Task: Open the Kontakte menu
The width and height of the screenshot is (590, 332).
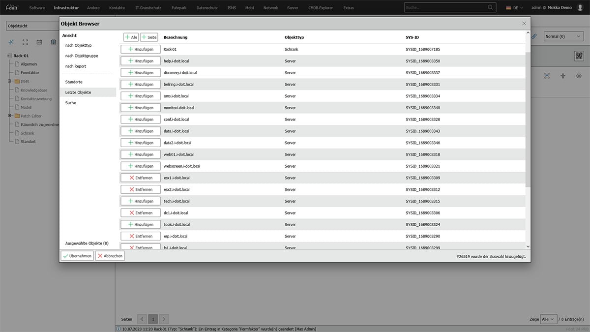Action: 116,8
